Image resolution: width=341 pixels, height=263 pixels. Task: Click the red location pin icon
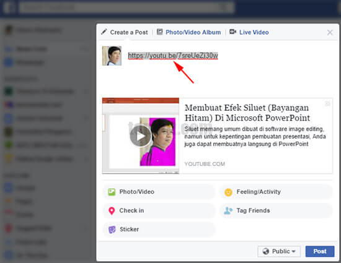pos(112,211)
